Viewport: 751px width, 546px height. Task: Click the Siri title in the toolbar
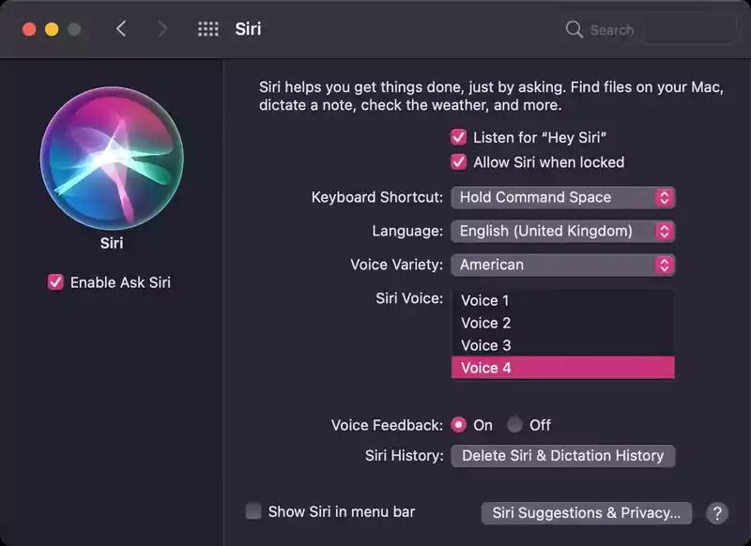[x=247, y=28]
